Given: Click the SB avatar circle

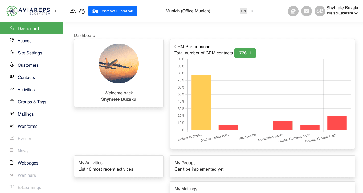Looking at the screenshot, I should point(320,11).
